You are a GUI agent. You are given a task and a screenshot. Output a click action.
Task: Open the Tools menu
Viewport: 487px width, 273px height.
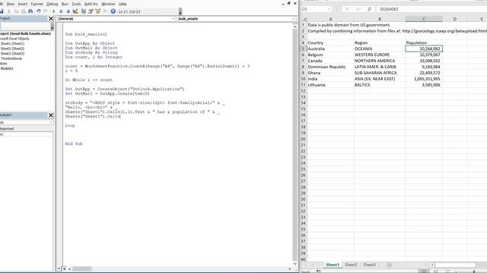(76, 4)
